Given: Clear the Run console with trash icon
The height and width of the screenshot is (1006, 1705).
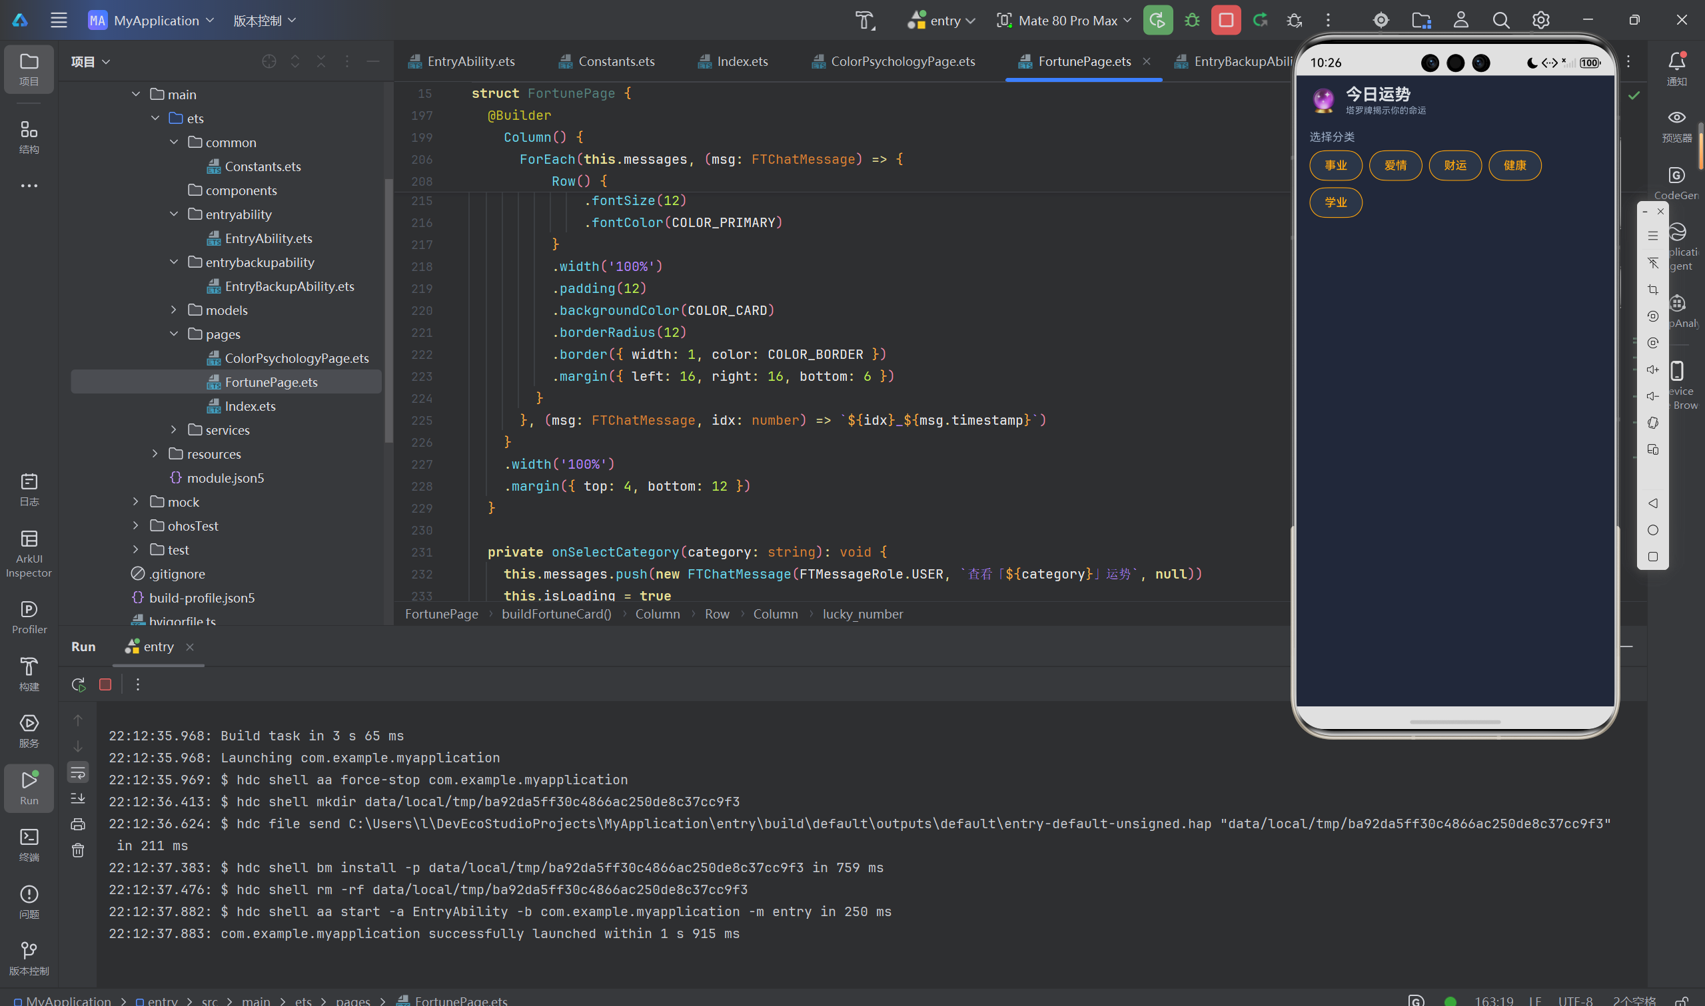Looking at the screenshot, I should tap(78, 850).
